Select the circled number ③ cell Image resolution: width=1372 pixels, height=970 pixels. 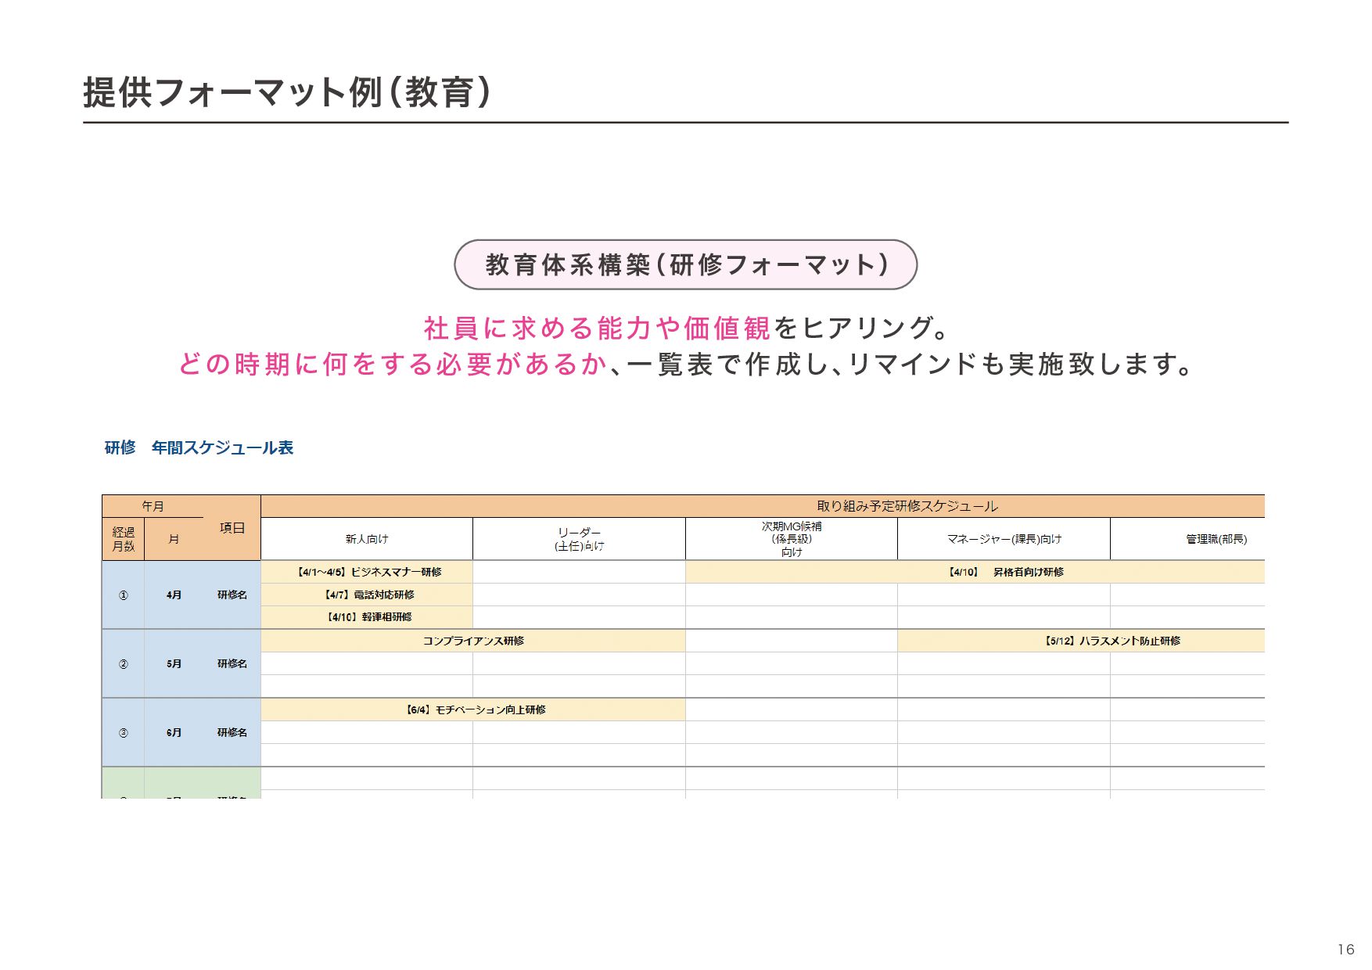point(123,732)
